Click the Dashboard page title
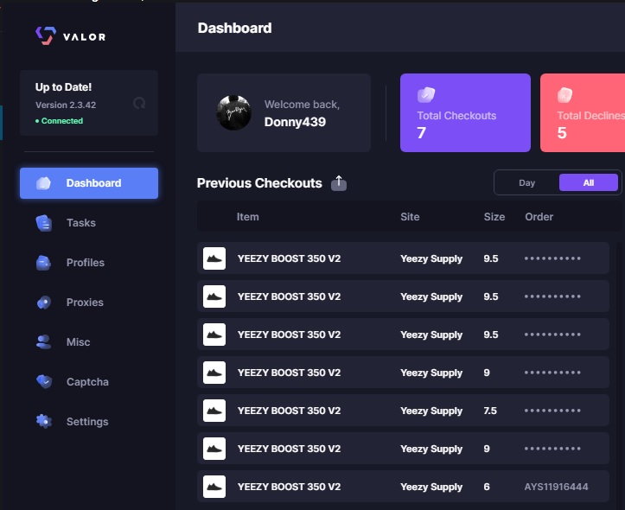Viewport: 625px width, 510px height. pyautogui.click(x=235, y=29)
